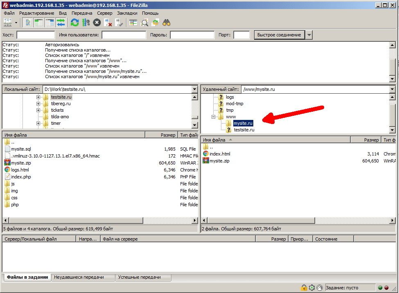Focus the Имя пользователя input field
This screenshot has width=399, height=293.
(124, 35)
